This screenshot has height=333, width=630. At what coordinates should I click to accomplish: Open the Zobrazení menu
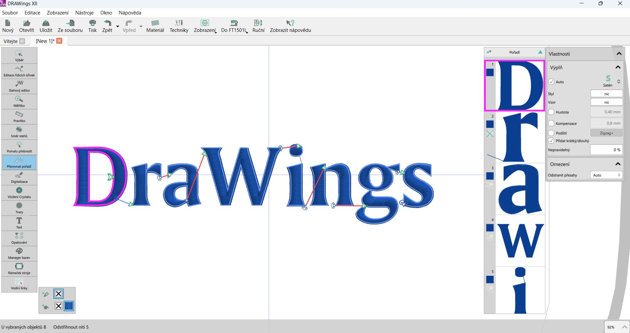pos(58,12)
